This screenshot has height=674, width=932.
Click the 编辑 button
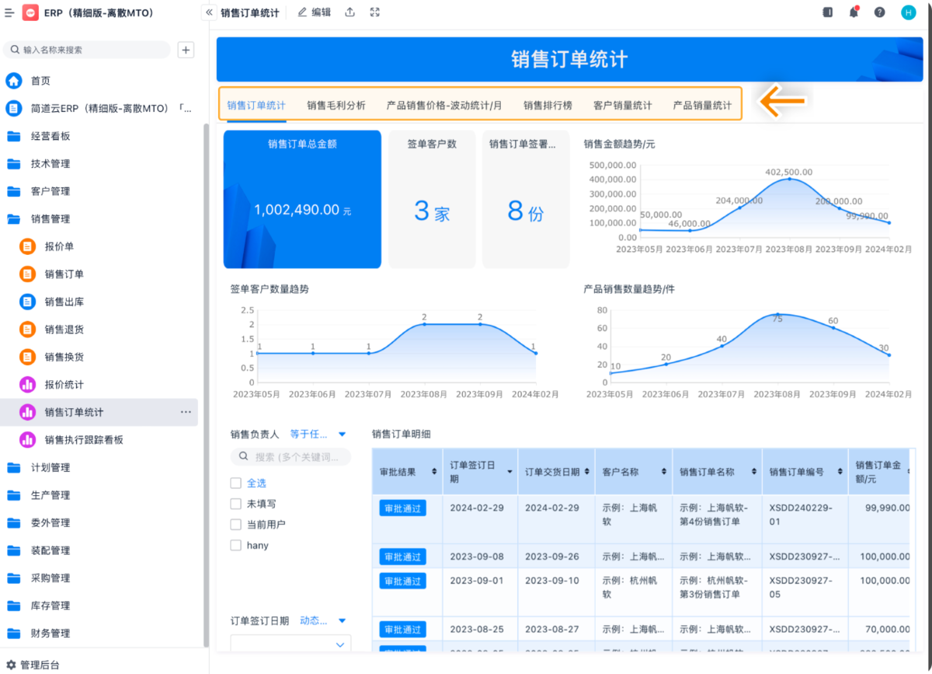[315, 12]
